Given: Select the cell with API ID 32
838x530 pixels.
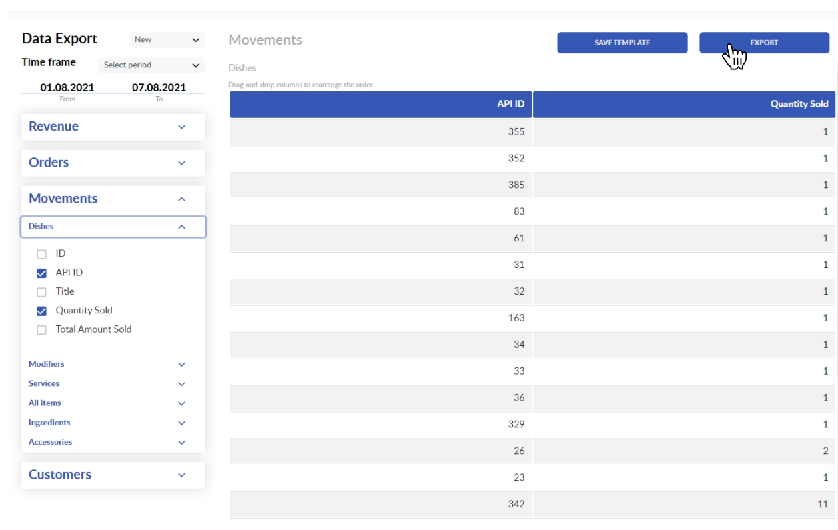Looking at the screenshot, I should (x=380, y=291).
